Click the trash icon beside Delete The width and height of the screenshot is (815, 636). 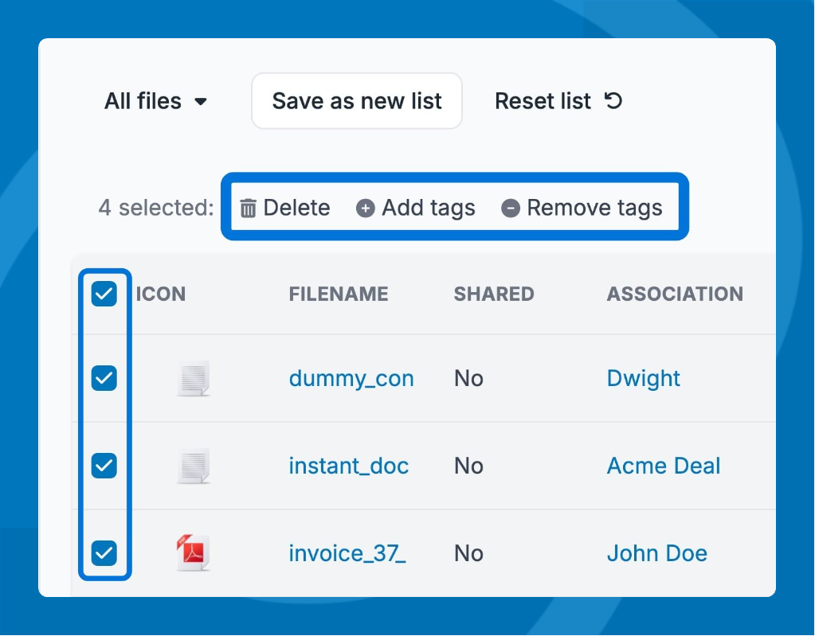coord(249,209)
